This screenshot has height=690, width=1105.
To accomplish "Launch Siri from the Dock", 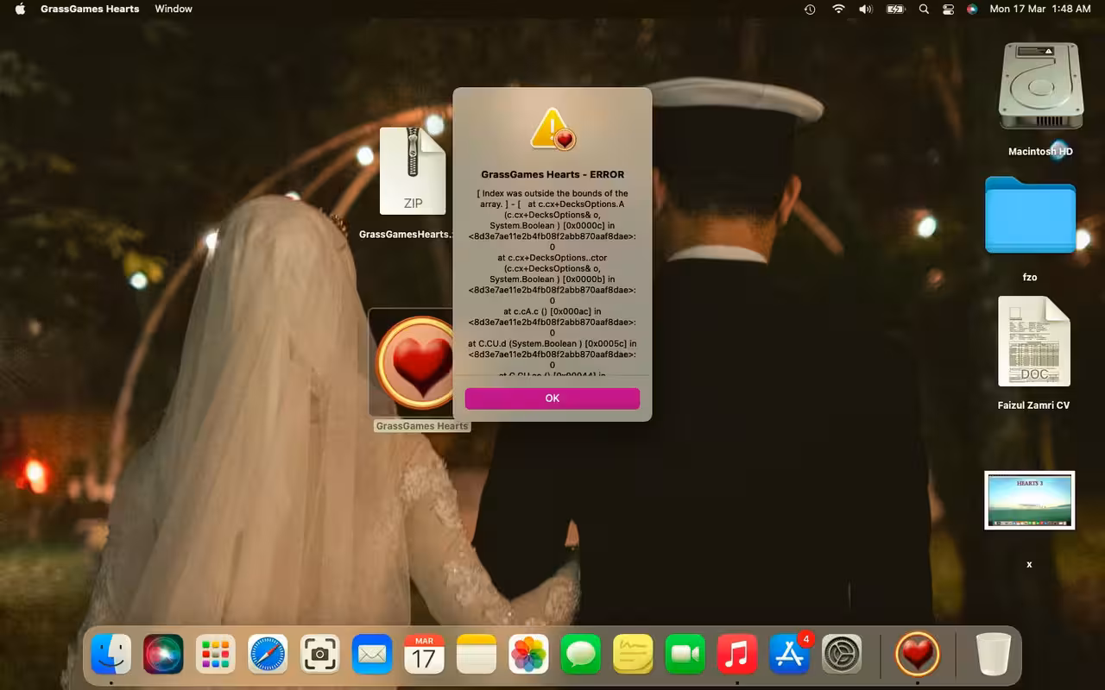I will [x=163, y=654].
